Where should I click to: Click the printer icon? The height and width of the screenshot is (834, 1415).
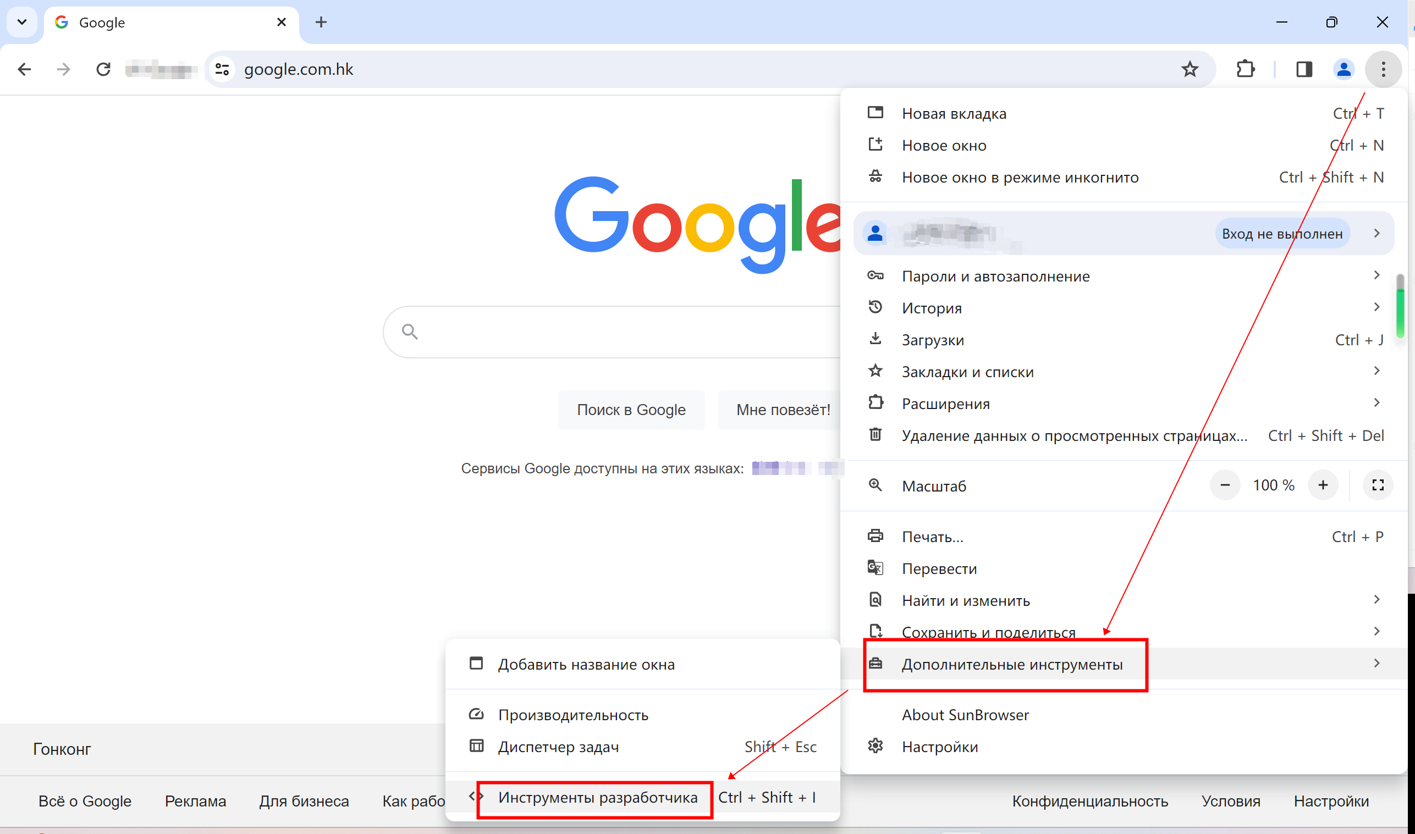876,535
